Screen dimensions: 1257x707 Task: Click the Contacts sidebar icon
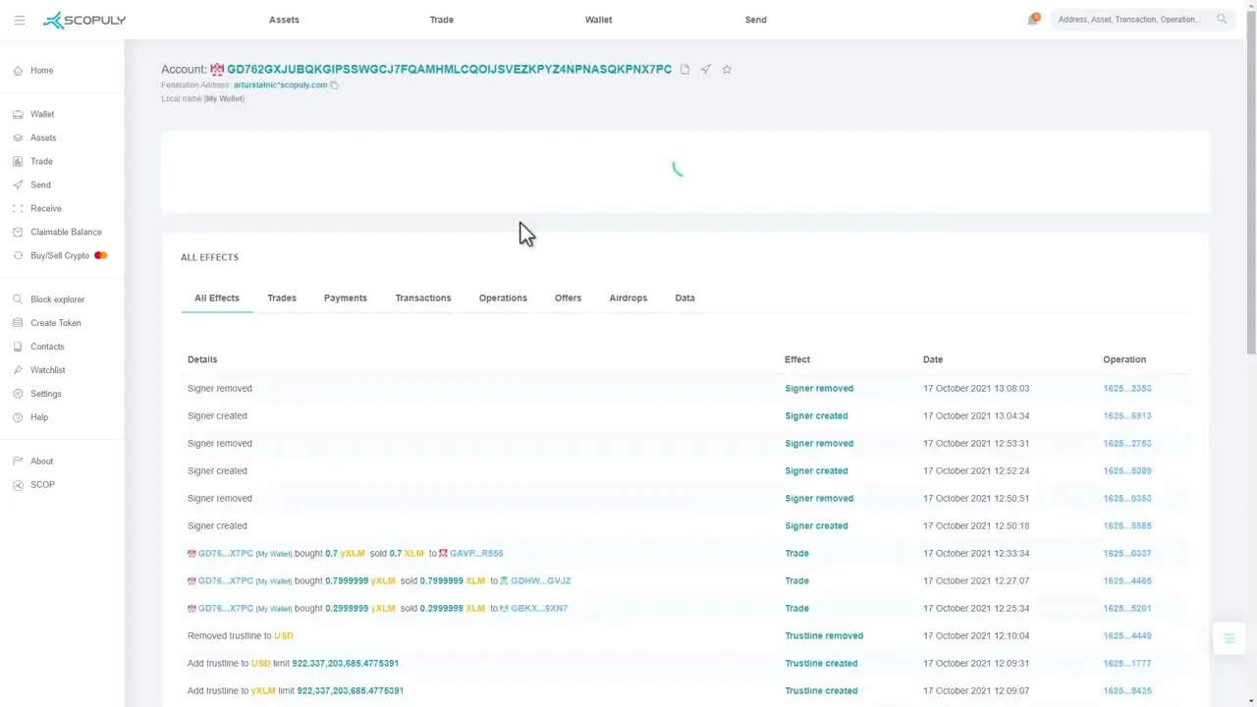pyautogui.click(x=18, y=347)
